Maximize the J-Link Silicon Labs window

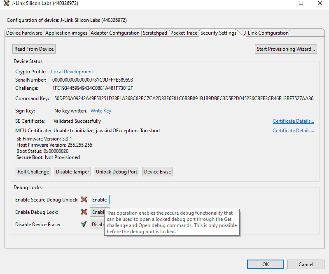pyautogui.click(x=301, y=3)
